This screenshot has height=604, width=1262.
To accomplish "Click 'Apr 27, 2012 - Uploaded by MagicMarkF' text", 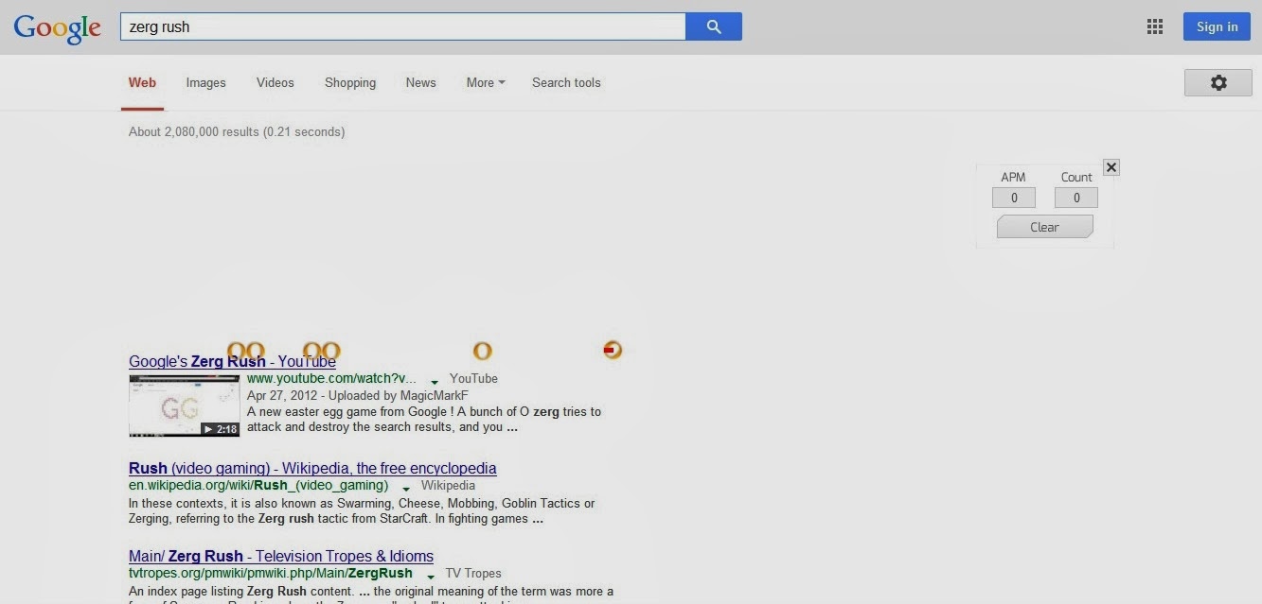I will [x=358, y=395].
